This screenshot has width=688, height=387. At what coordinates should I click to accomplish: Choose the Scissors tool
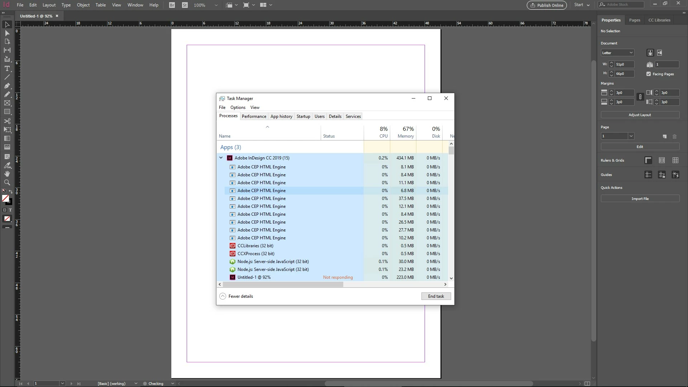tap(7, 121)
